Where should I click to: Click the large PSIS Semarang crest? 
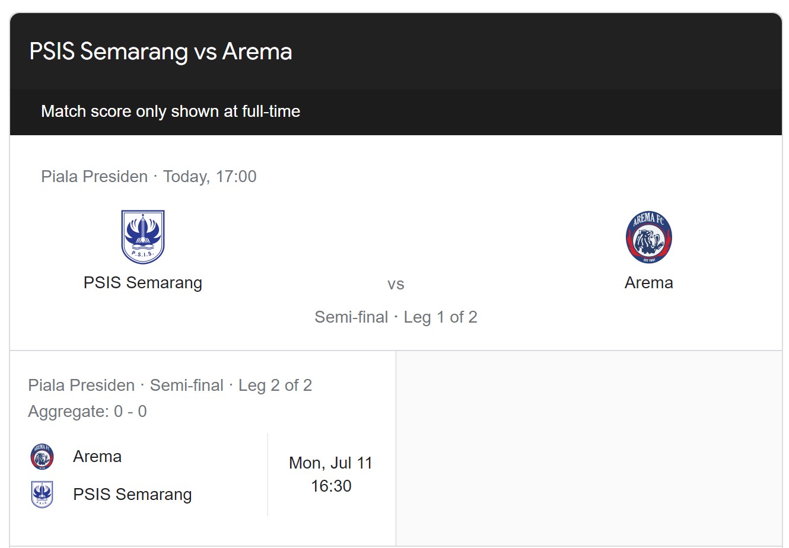(142, 237)
